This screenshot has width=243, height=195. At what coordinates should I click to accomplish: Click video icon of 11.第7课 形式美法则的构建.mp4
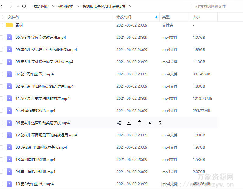9,98
